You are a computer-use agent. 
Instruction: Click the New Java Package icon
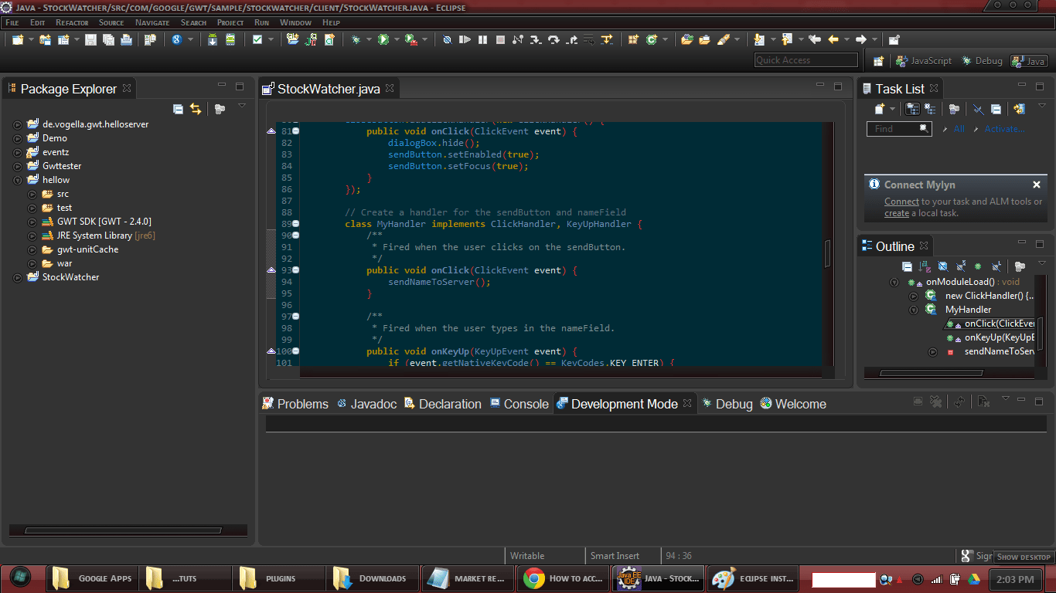633,39
